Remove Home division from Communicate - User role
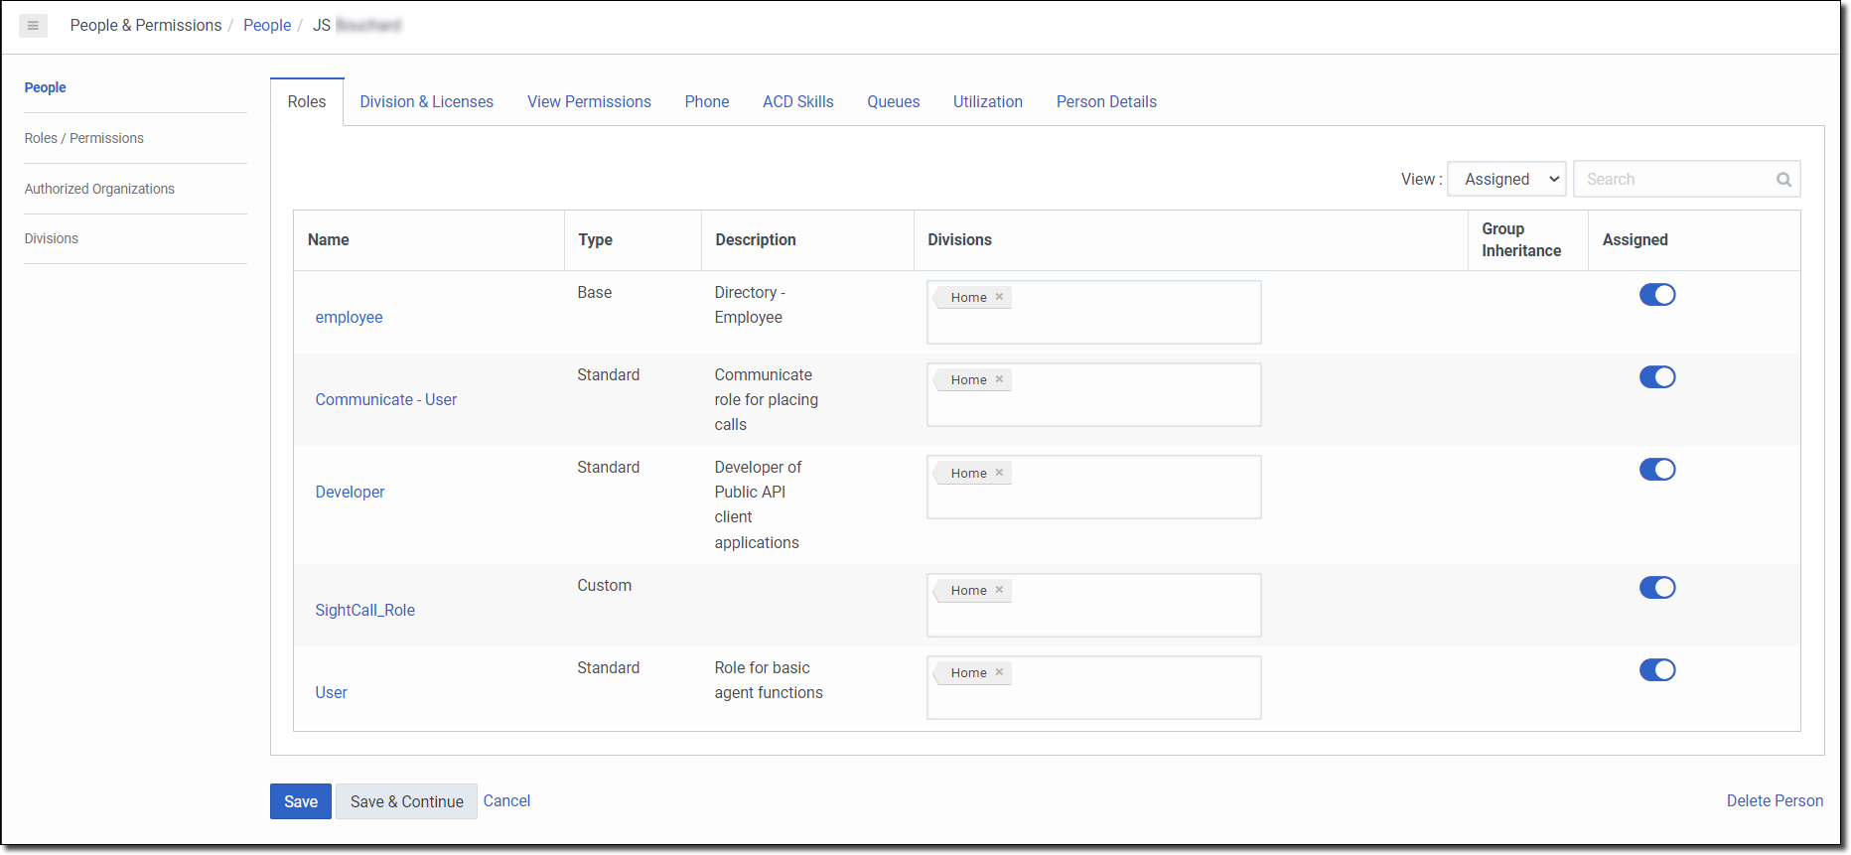 tap(999, 379)
